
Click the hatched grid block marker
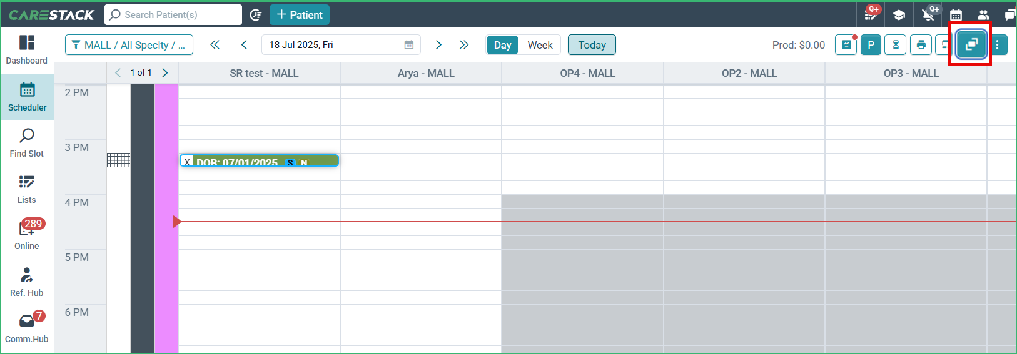(118, 160)
